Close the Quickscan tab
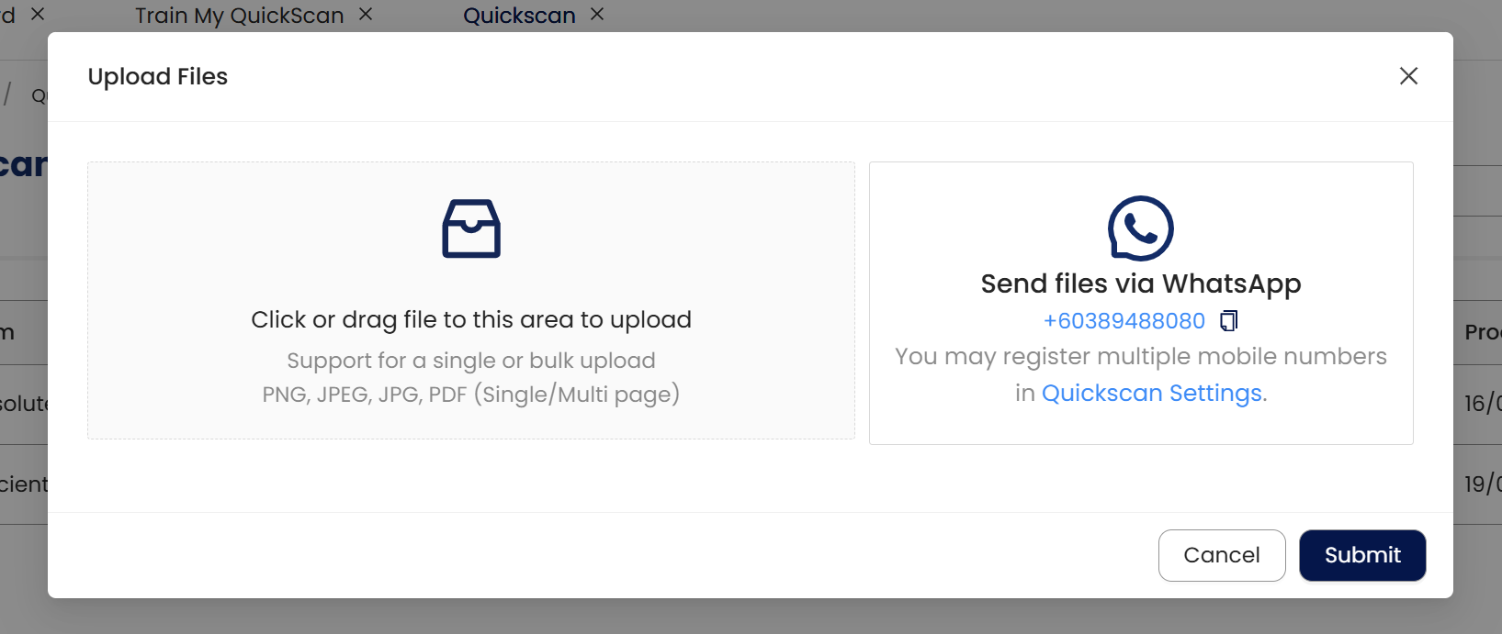The height and width of the screenshot is (634, 1502). (x=597, y=15)
